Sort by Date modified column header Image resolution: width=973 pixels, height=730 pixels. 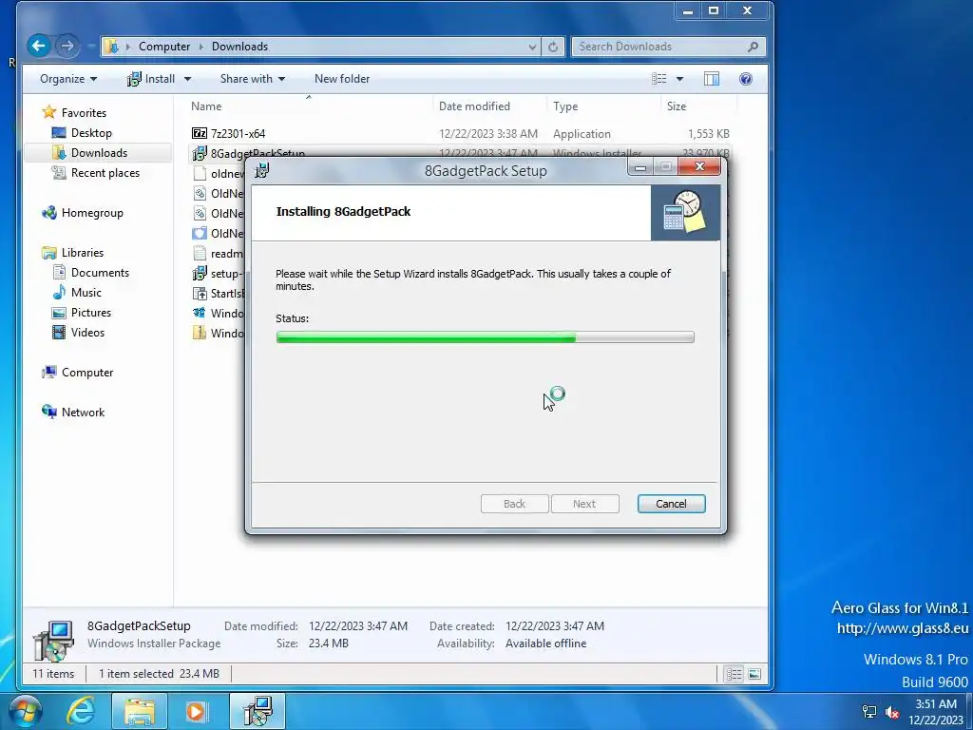(474, 106)
